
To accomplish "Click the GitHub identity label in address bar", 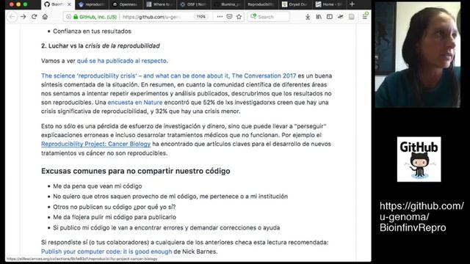I will [x=98, y=17].
